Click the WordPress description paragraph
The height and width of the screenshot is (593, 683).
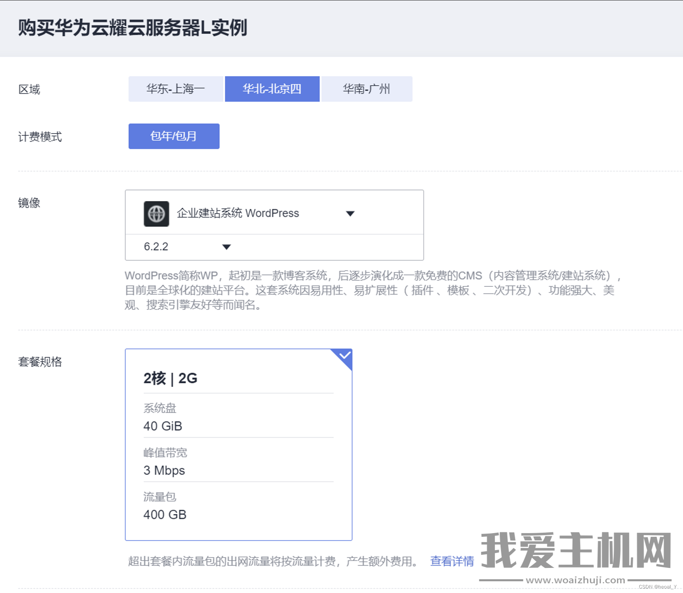[372, 290]
